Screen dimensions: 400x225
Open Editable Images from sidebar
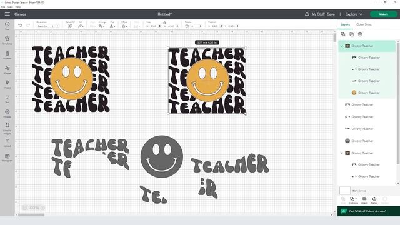7,128
